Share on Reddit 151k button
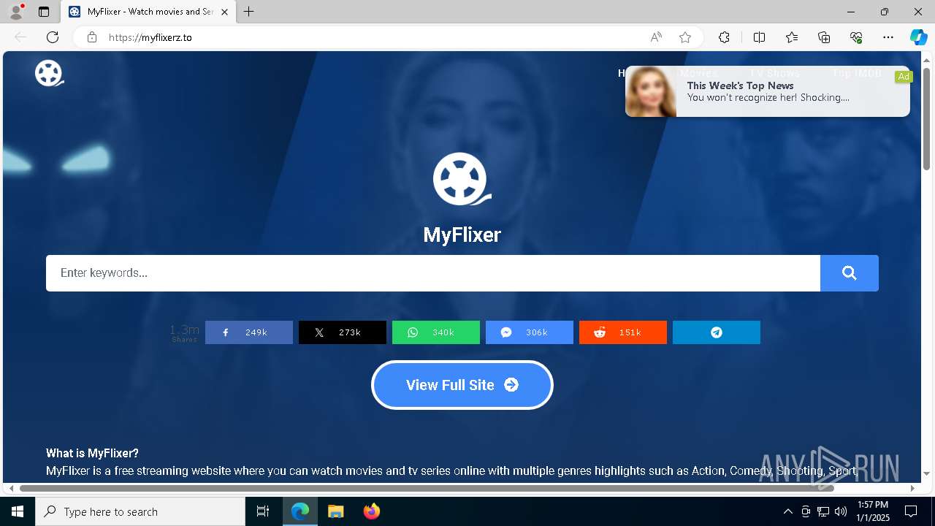Screen dimensions: 935x526 pos(623,332)
